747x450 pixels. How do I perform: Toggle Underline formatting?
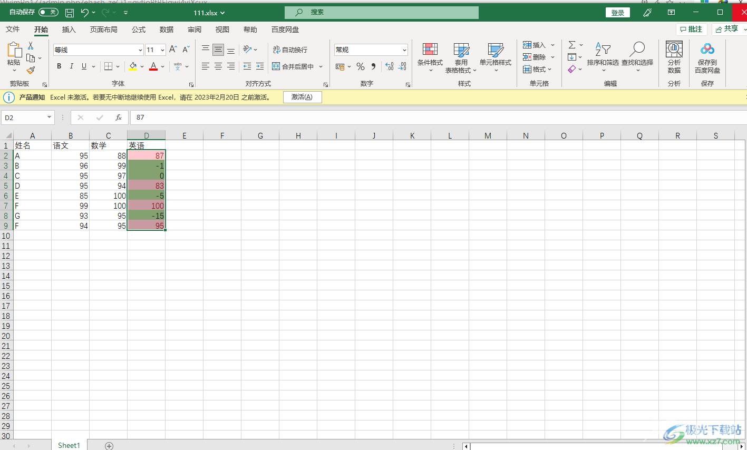[84, 66]
